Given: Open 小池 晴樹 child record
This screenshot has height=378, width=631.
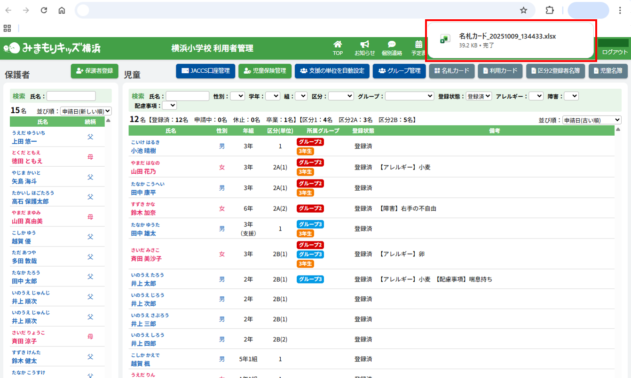Looking at the screenshot, I should point(143,151).
